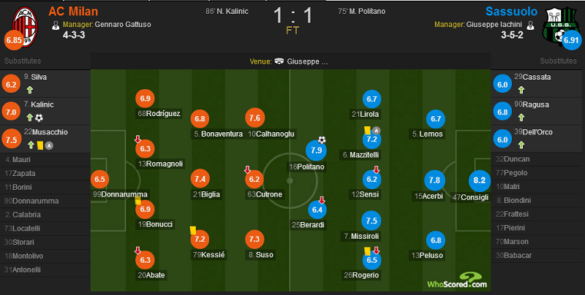The image size is (585, 295).
Task: Open the Acerbi player name label
Action: click(429, 196)
